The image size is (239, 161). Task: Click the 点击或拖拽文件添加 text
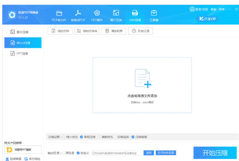click(142, 96)
